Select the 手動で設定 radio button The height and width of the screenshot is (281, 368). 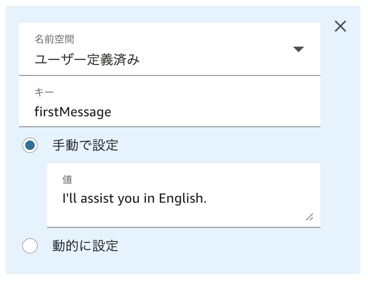pos(30,146)
